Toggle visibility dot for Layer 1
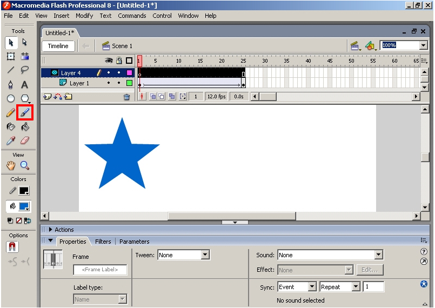The height and width of the screenshot is (308, 435). click(109, 83)
